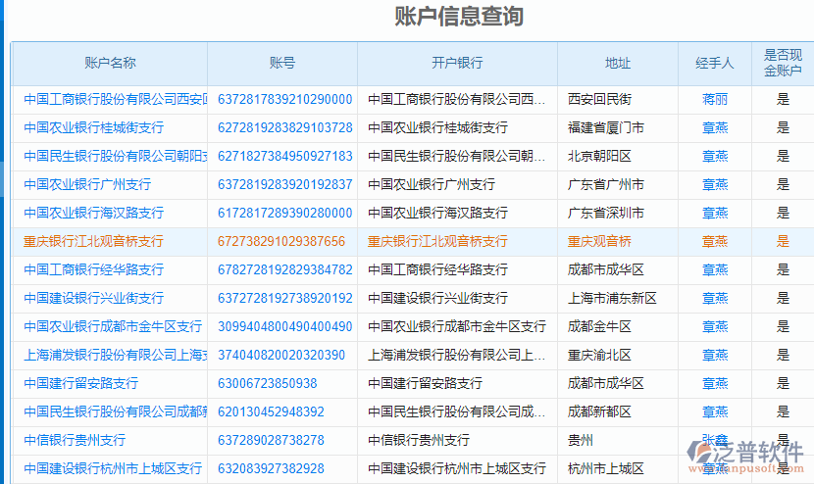Click account number 6782728192829384782
This screenshot has height=484, width=814.
(285, 269)
